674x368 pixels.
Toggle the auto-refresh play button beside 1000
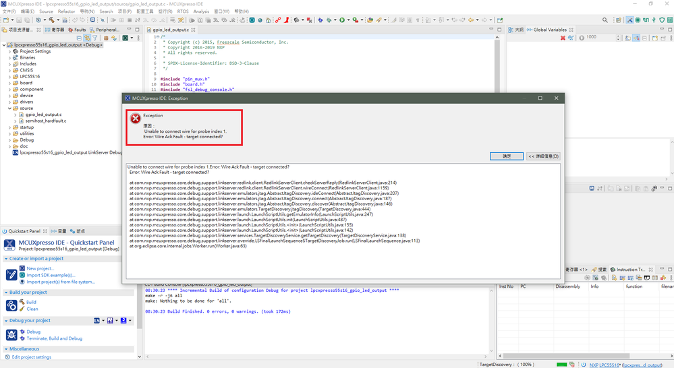click(582, 38)
